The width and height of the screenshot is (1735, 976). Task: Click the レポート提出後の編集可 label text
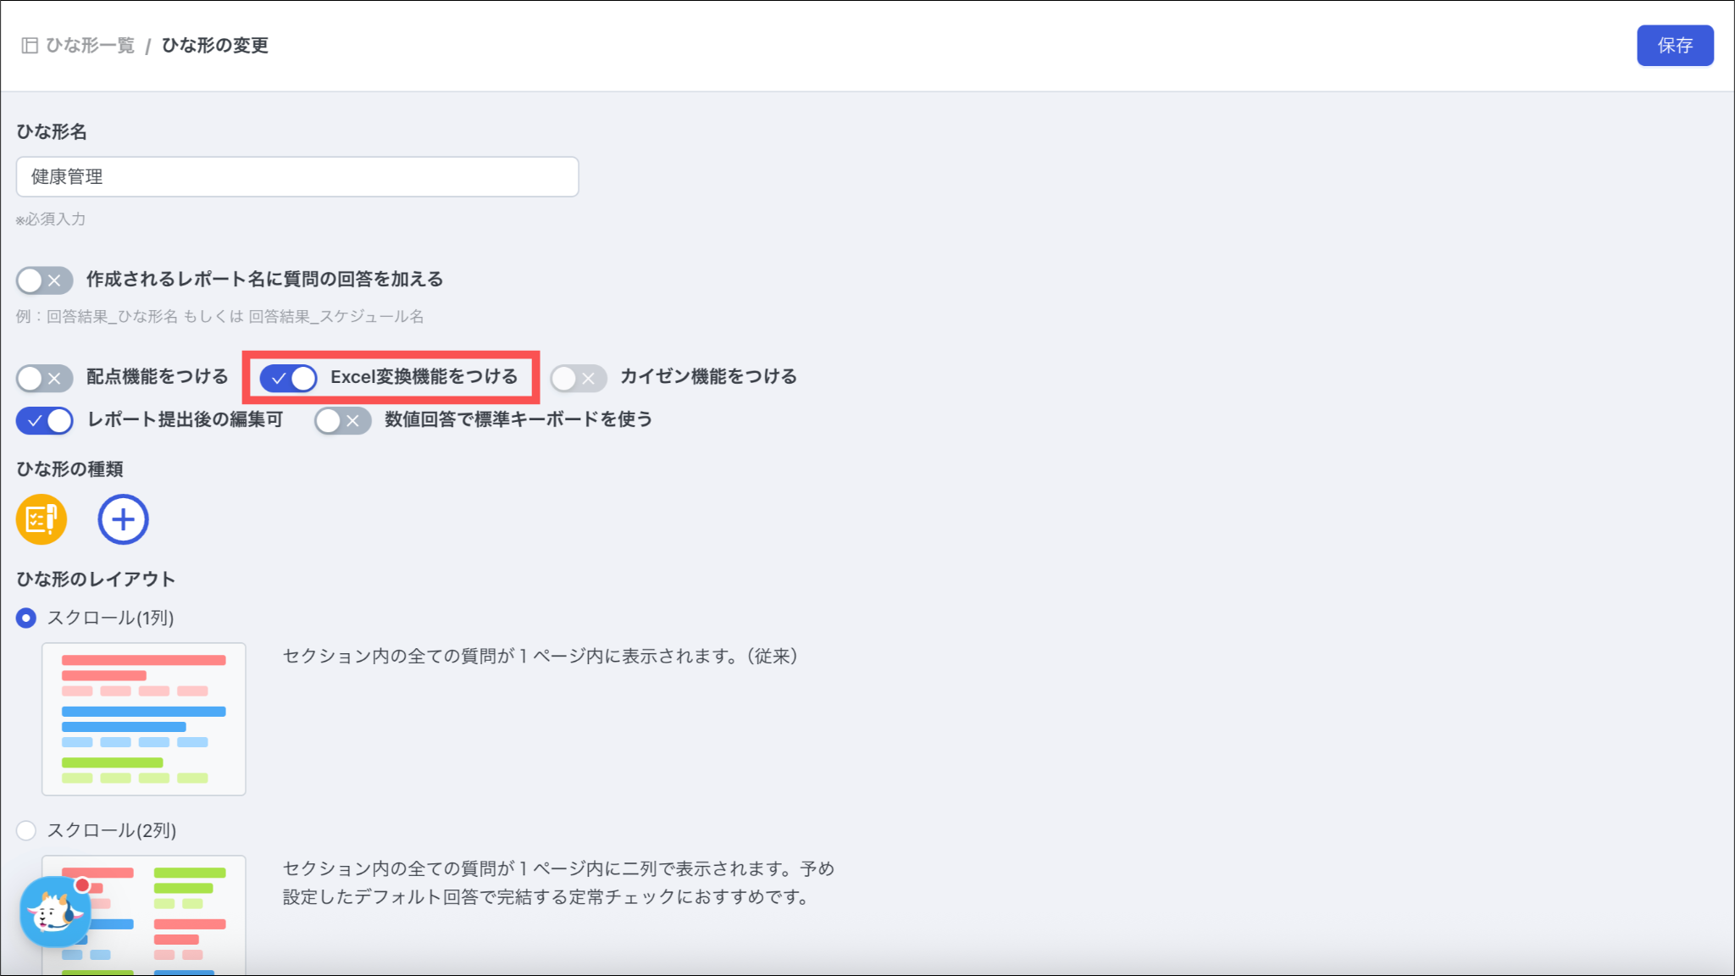[185, 419]
